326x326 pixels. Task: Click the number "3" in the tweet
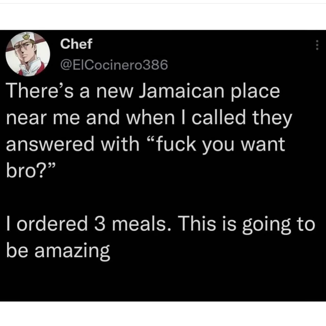[x=100, y=223]
